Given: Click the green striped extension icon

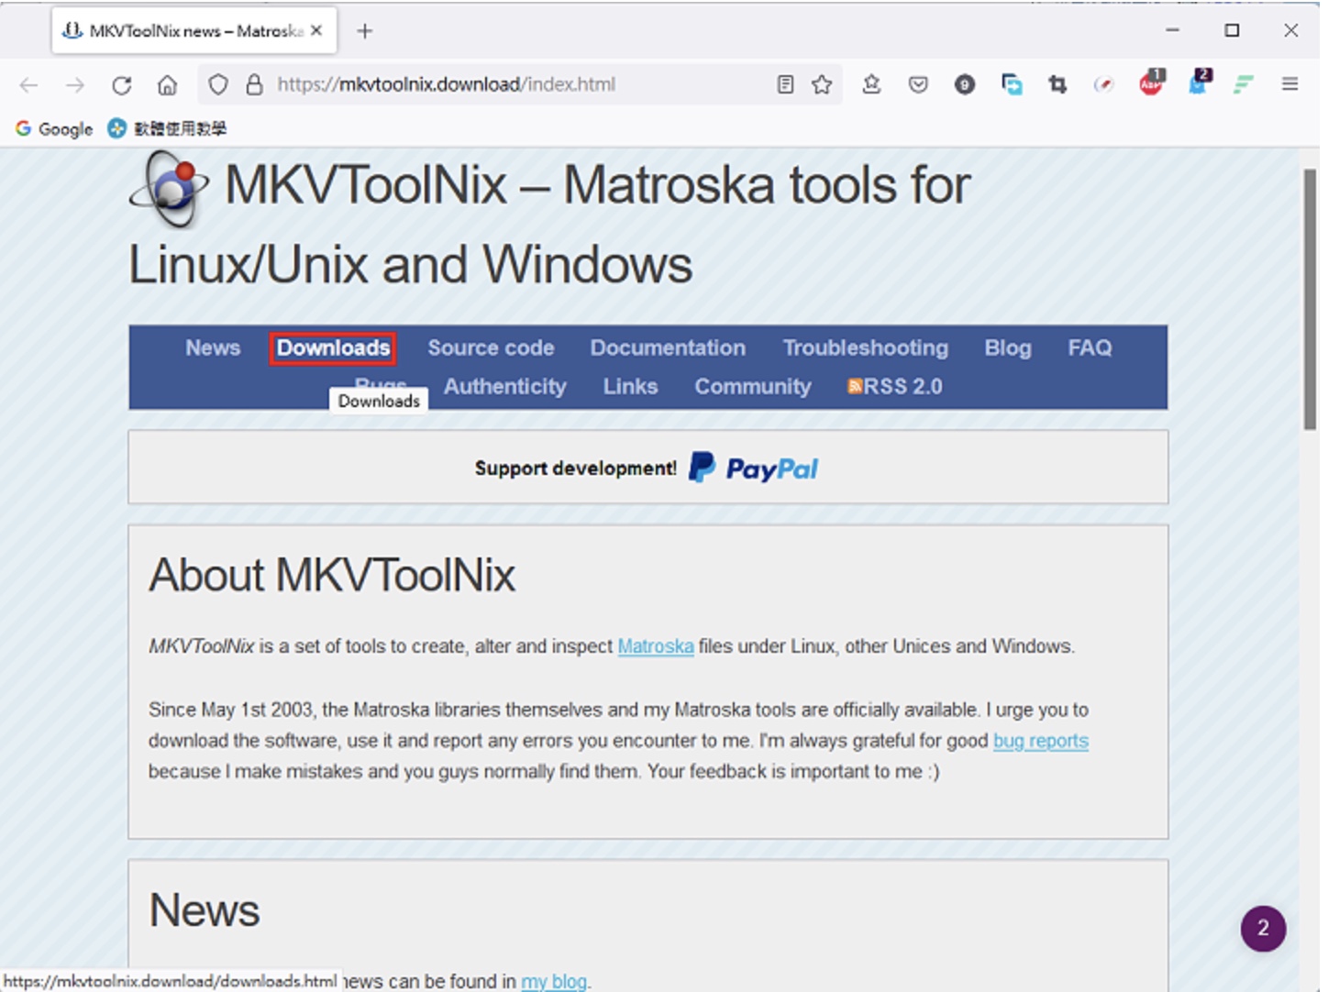Looking at the screenshot, I should 1243,84.
